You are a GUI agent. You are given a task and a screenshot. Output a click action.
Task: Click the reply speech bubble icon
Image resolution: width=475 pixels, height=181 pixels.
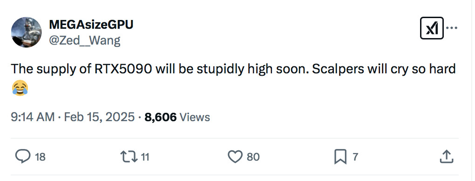[23, 157]
